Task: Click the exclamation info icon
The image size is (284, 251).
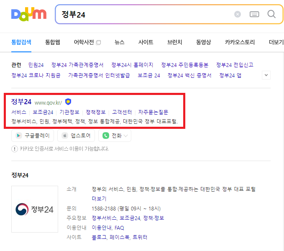Action: coord(15,149)
